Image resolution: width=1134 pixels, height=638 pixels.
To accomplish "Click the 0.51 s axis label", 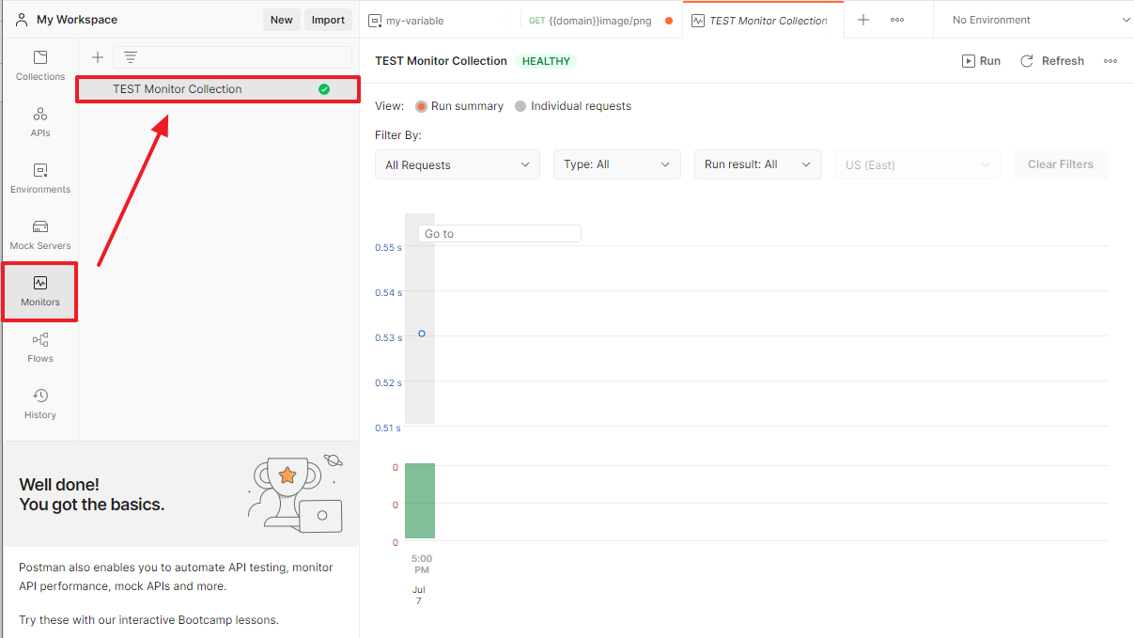I will pyautogui.click(x=388, y=428).
